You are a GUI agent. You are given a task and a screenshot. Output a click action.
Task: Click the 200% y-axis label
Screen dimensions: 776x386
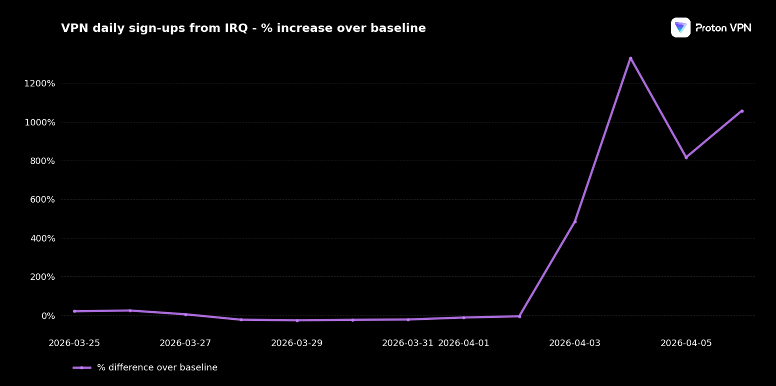(42, 277)
